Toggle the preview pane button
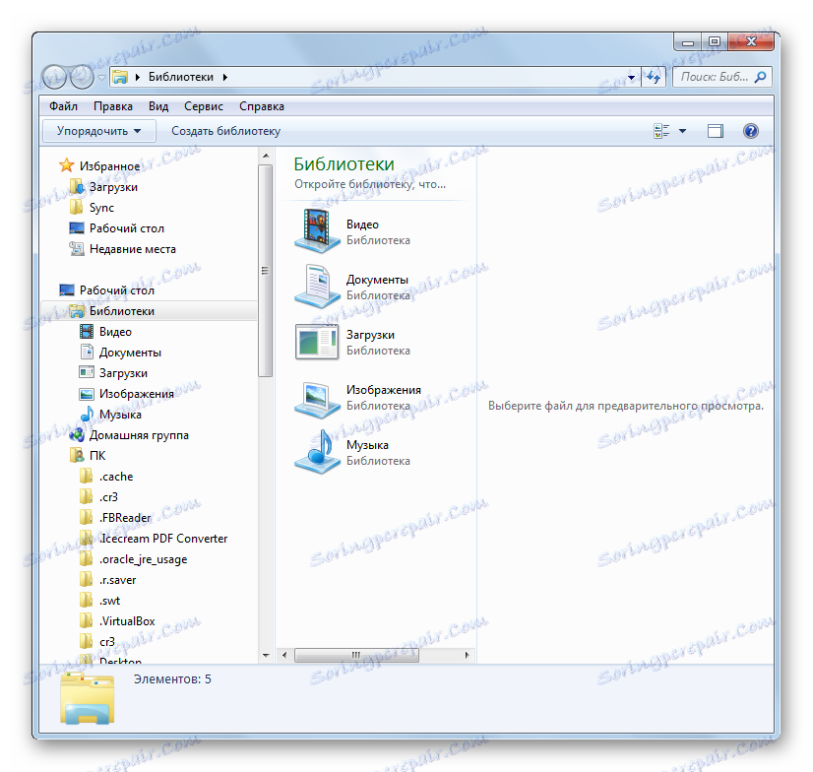The height and width of the screenshot is (772, 813). [715, 130]
